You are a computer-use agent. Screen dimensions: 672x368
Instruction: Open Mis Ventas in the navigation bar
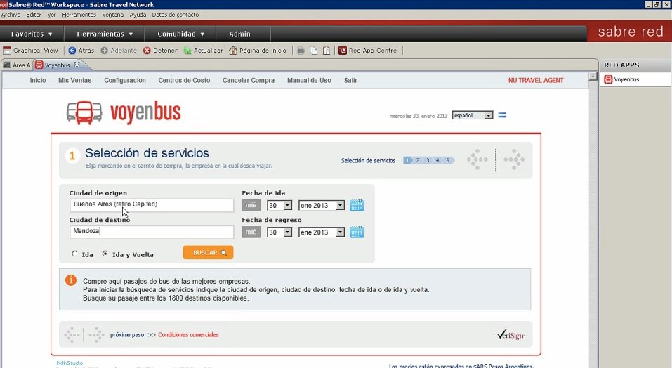75,81
